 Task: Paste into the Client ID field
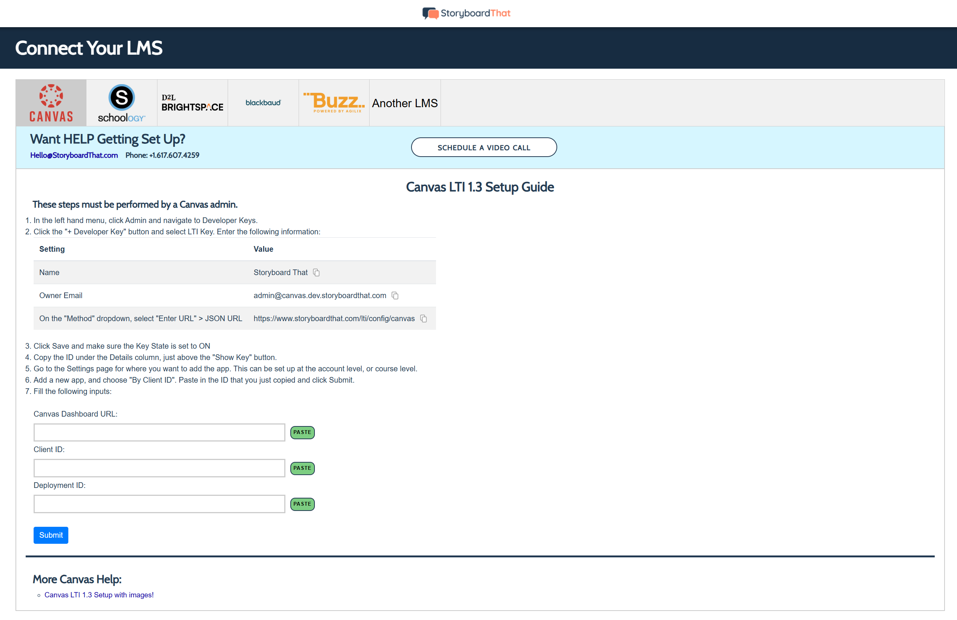point(302,468)
